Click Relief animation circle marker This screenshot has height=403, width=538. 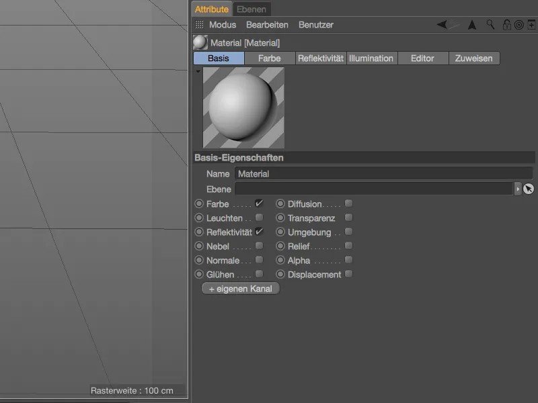coord(280,246)
